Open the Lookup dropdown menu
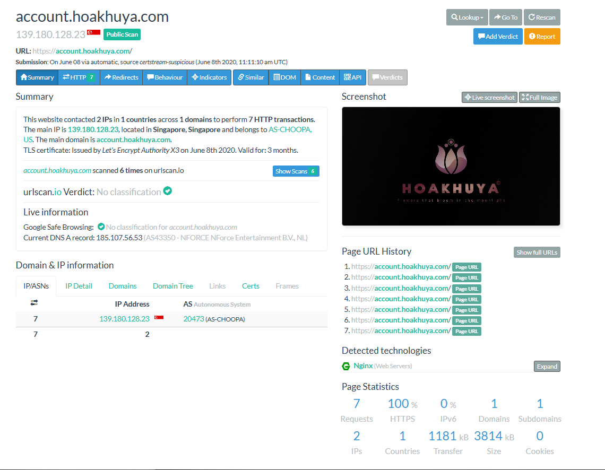This screenshot has width=605, height=470. pyautogui.click(x=467, y=18)
